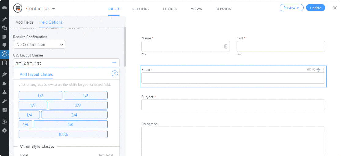Open the Media library sidebar icon
The image size is (341, 156).
[x=4, y=28]
